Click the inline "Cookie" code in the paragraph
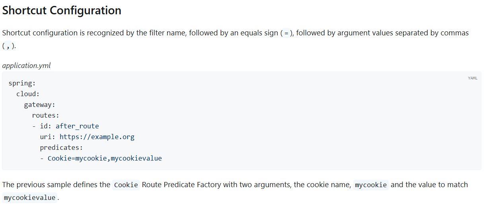The image size is (487, 213). [126, 185]
